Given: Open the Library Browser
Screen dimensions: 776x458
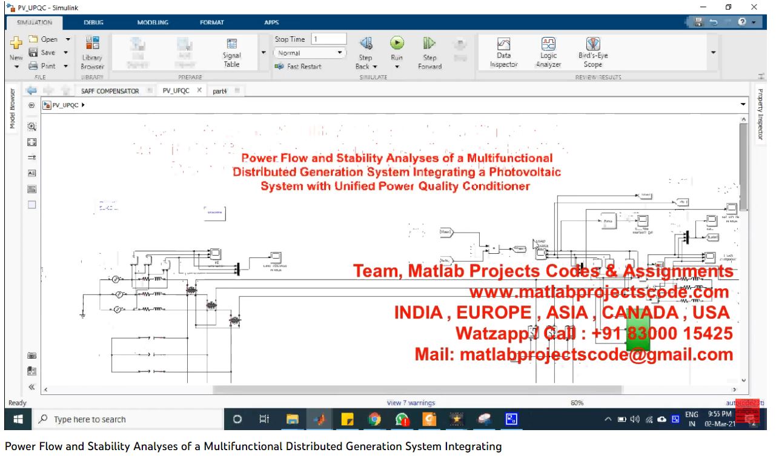Looking at the screenshot, I should pyautogui.click(x=92, y=53).
